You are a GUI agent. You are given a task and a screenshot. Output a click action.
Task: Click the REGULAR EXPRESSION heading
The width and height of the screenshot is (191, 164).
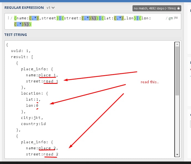coord(24,8)
